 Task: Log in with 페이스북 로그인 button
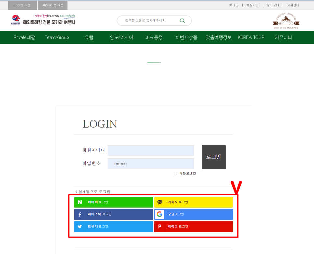tap(114, 214)
